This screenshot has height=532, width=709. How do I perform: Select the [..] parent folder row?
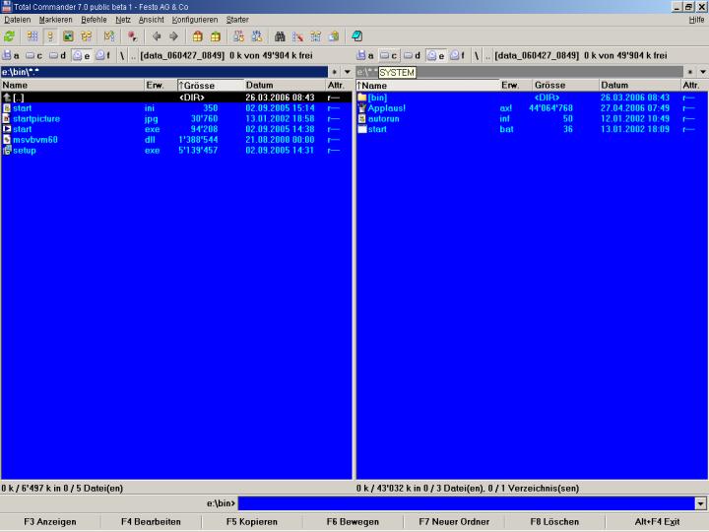click(x=176, y=98)
